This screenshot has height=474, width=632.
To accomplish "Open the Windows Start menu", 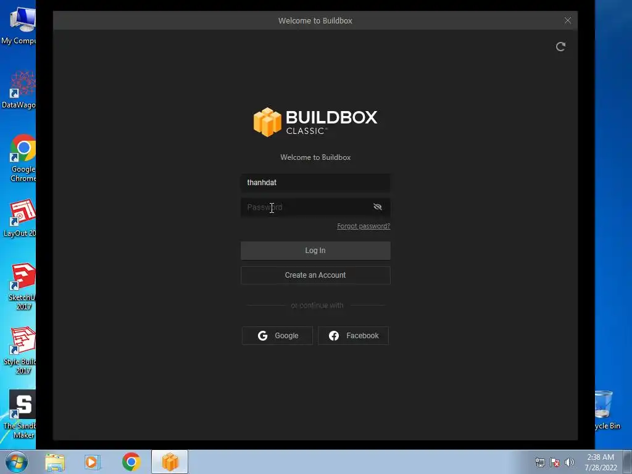I will pyautogui.click(x=16, y=462).
